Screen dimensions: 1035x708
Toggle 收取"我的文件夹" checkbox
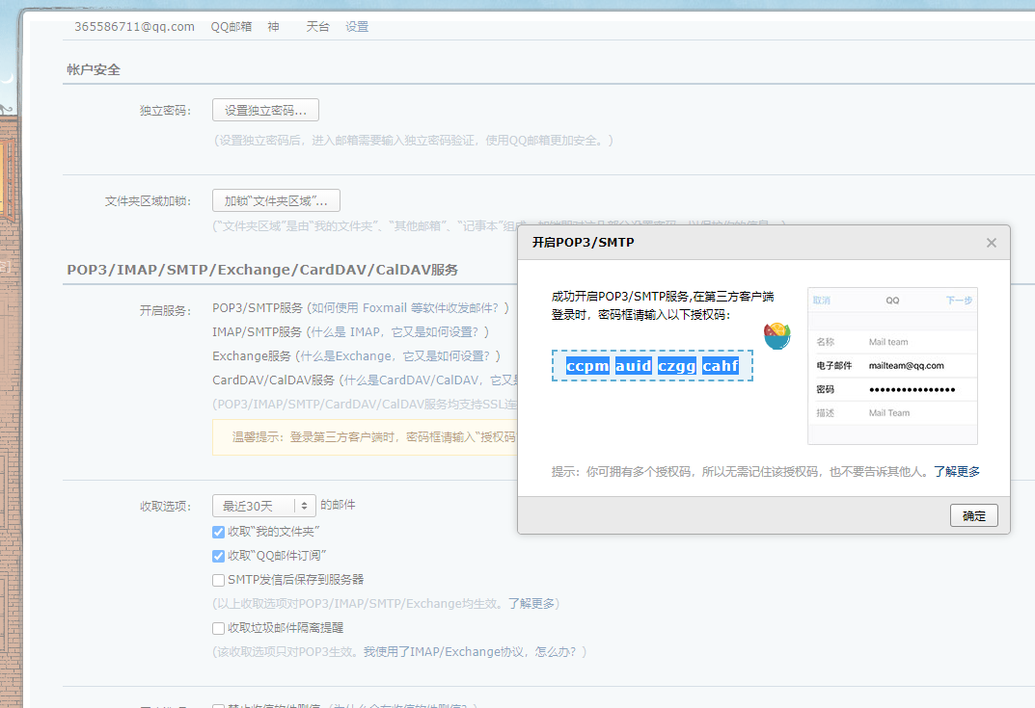[219, 532]
